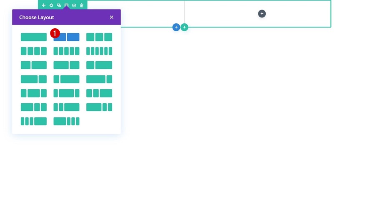Click the save row to library icon

(x=74, y=5)
